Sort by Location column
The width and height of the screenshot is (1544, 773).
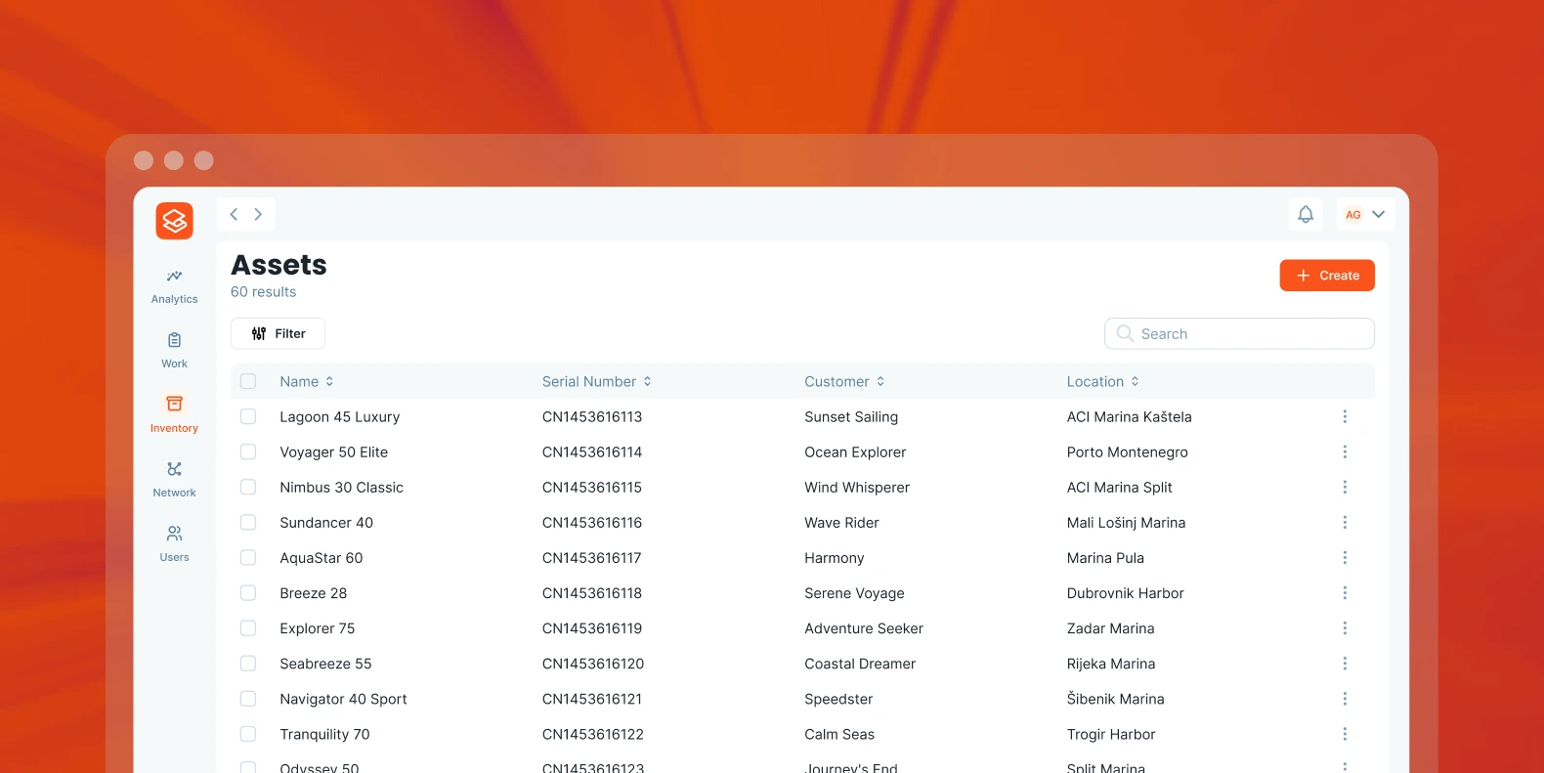tap(1103, 381)
